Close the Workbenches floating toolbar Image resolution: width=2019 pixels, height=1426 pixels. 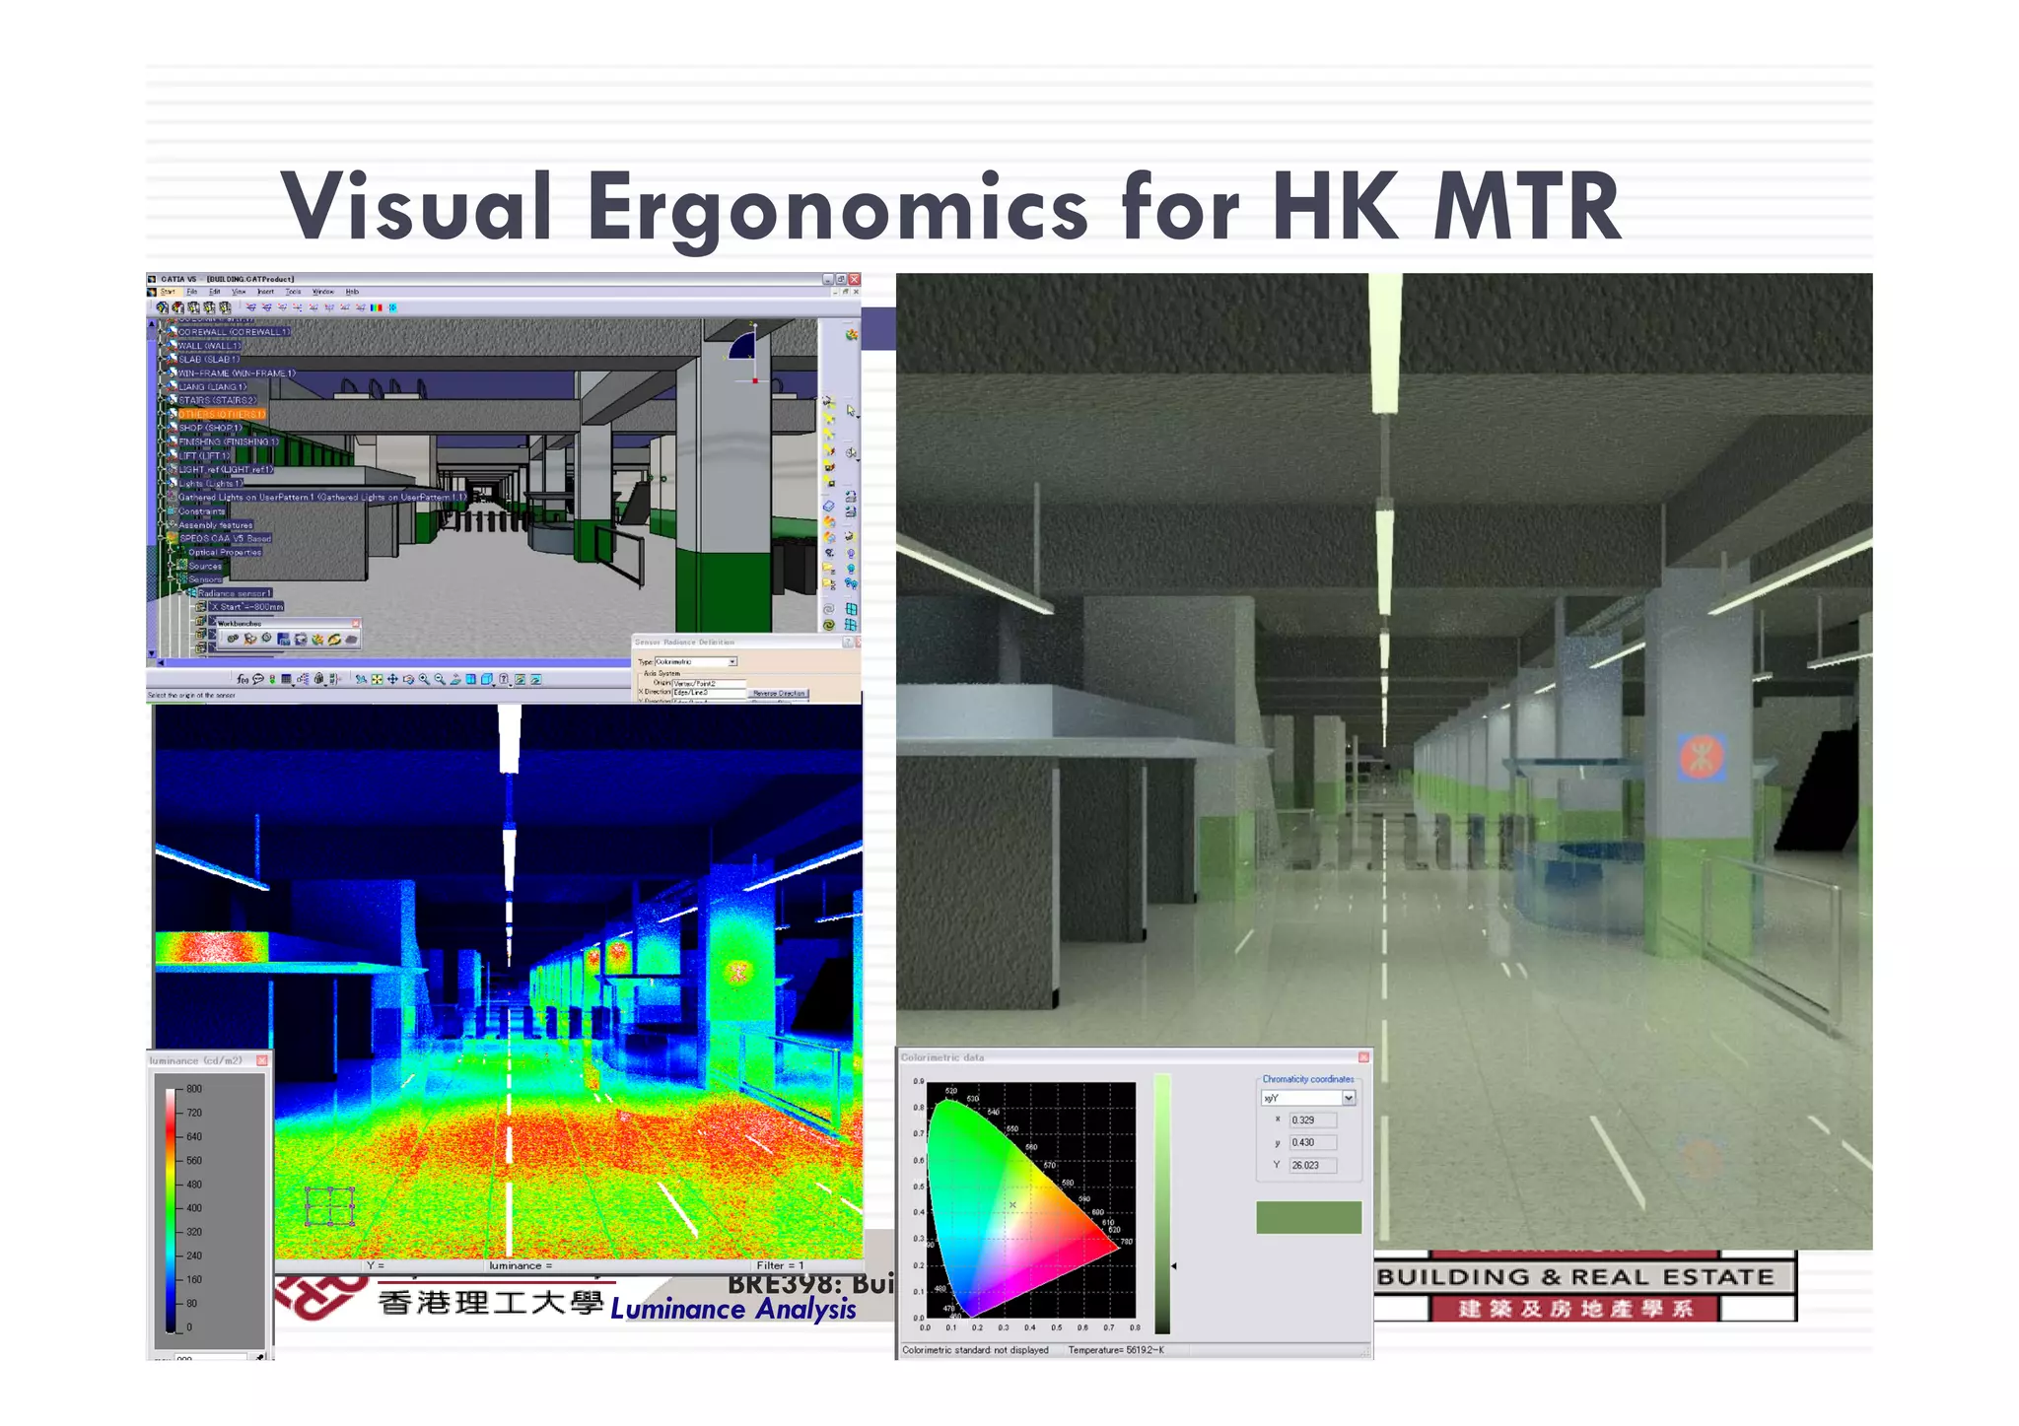[x=356, y=623]
